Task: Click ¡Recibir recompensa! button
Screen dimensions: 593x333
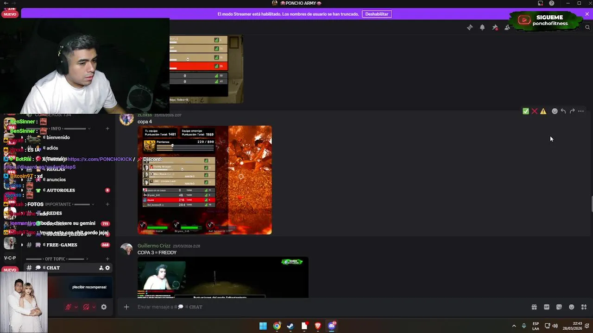Action: pos(89,287)
